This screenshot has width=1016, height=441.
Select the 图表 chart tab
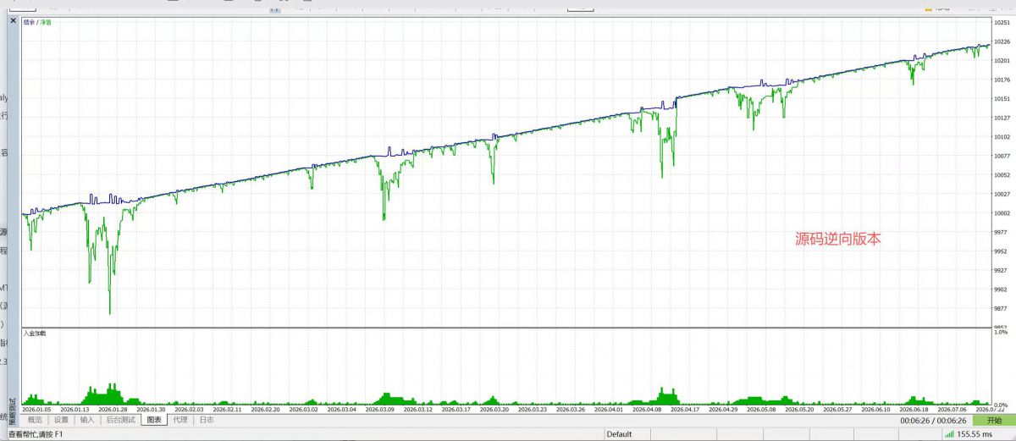pos(154,420)
